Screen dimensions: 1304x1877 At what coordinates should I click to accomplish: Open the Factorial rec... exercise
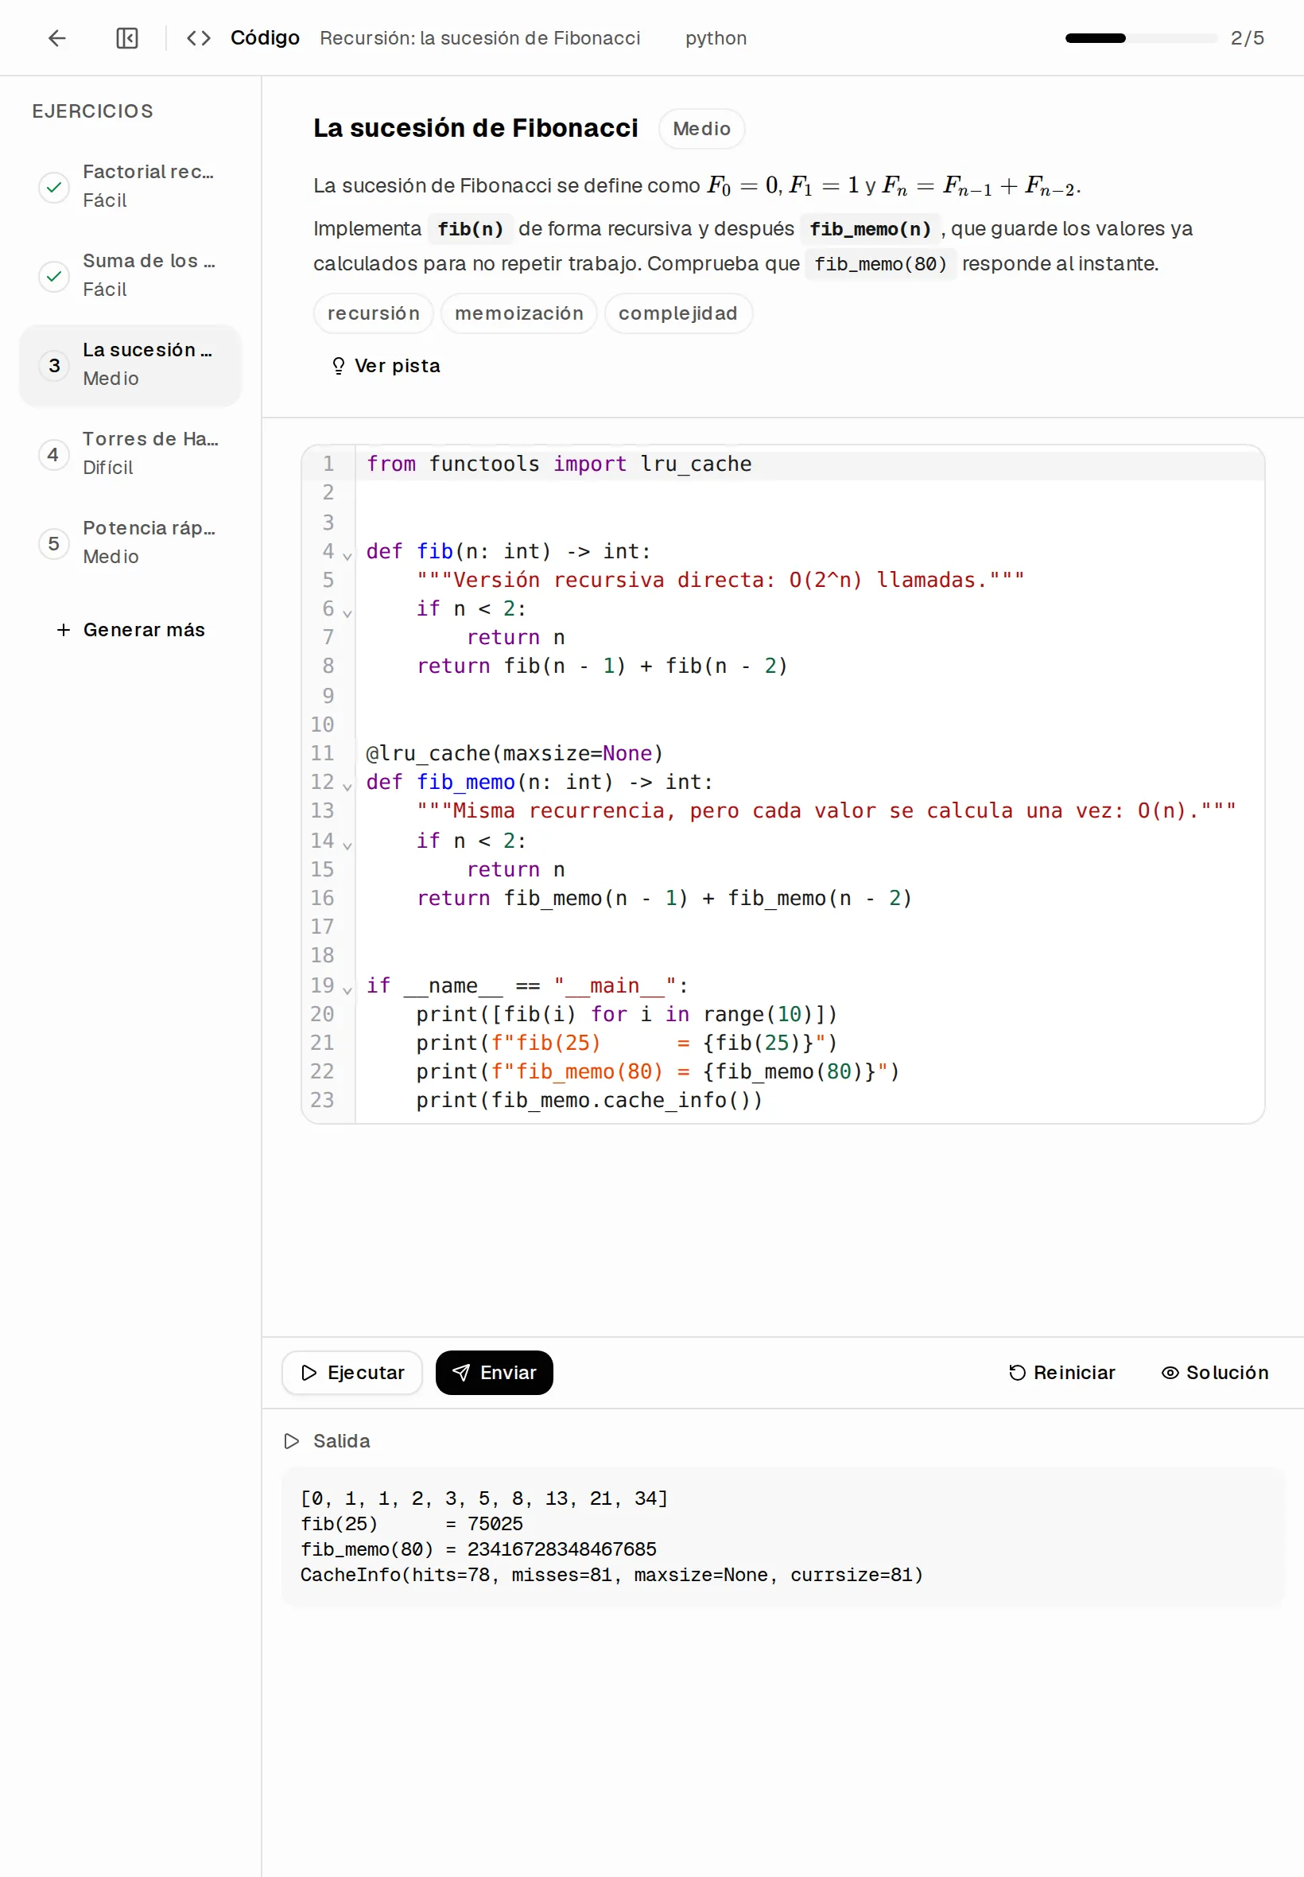click(x=130, y=187)
